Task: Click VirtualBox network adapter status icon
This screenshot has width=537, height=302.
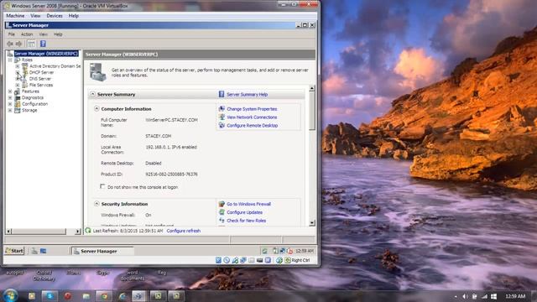Action: [243, 260]
